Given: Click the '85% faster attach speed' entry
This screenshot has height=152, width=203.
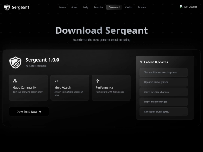Looking at the screenshot, I should [x=164, y=111].
